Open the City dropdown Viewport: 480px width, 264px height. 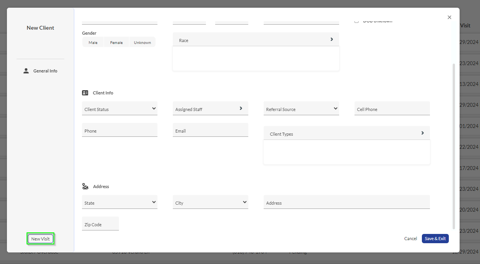pyautogui.click(x=210, y=203)
